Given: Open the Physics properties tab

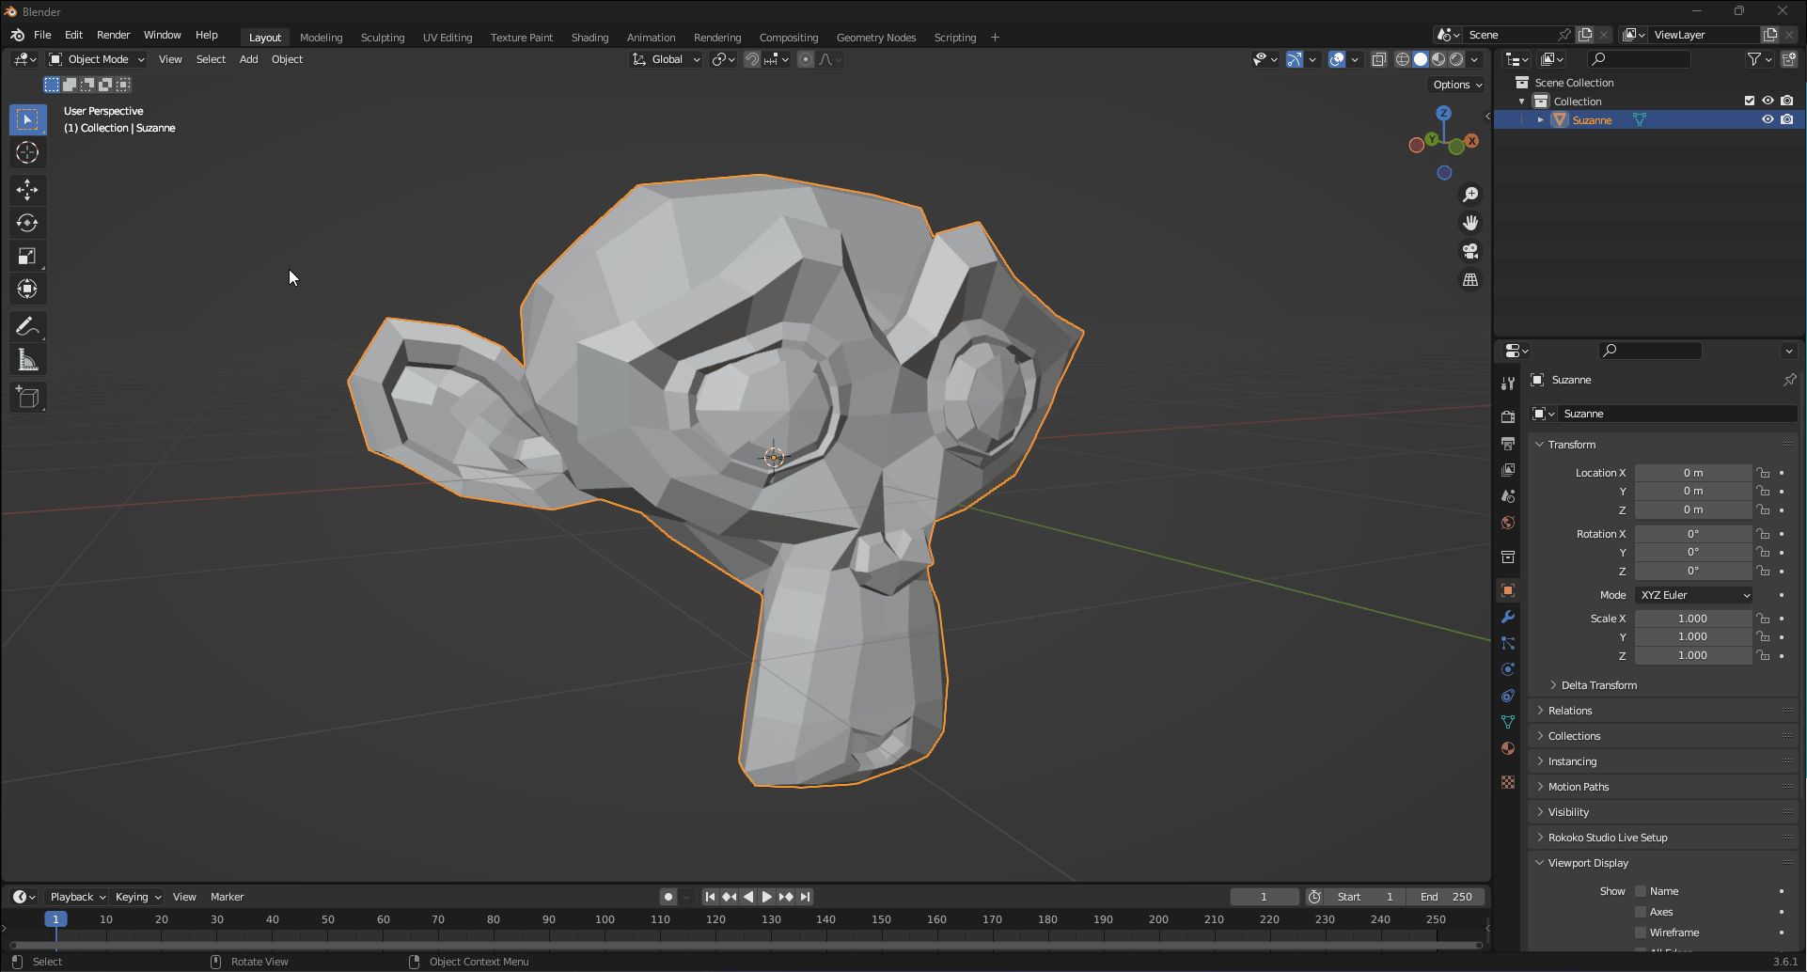Looking at the screenshot, I should 1508,669.
